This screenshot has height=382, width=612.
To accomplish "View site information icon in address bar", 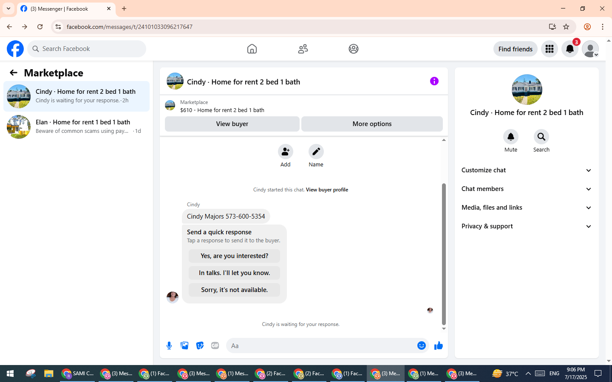I will point(58,27).
